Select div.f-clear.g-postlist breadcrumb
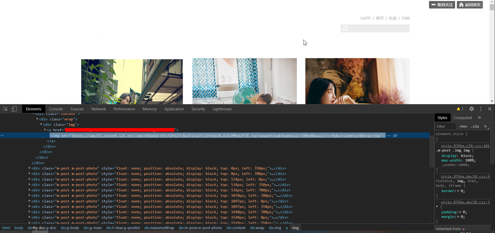The height and width of the screenshot is (233, 495). 123,228
